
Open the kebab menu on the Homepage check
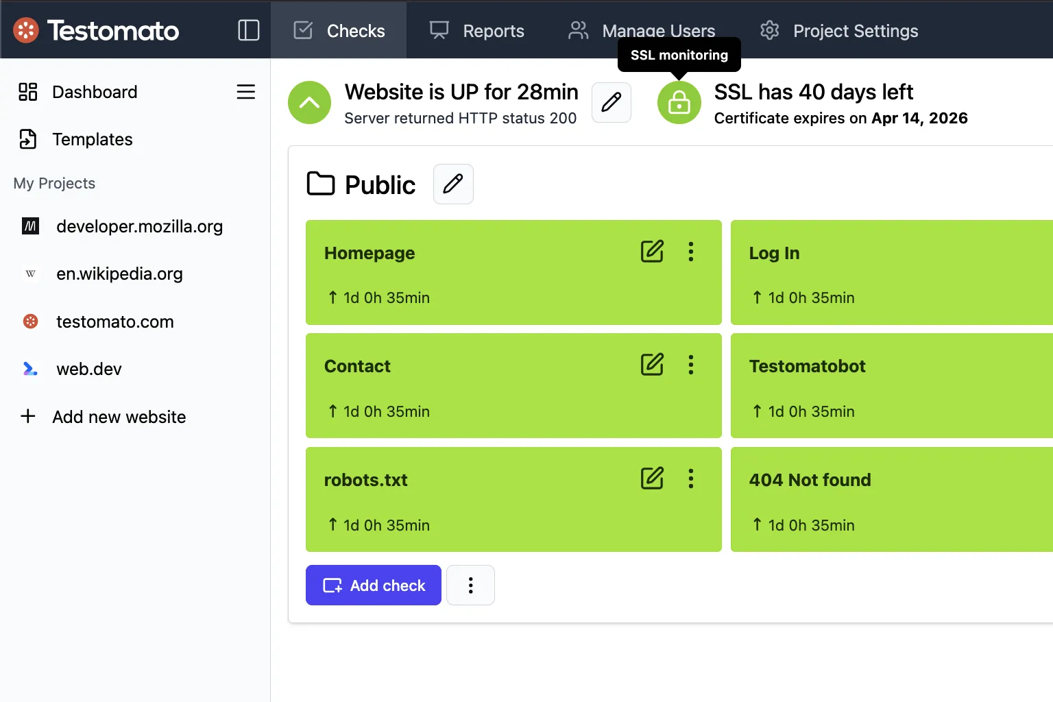[x=690, y=252]
